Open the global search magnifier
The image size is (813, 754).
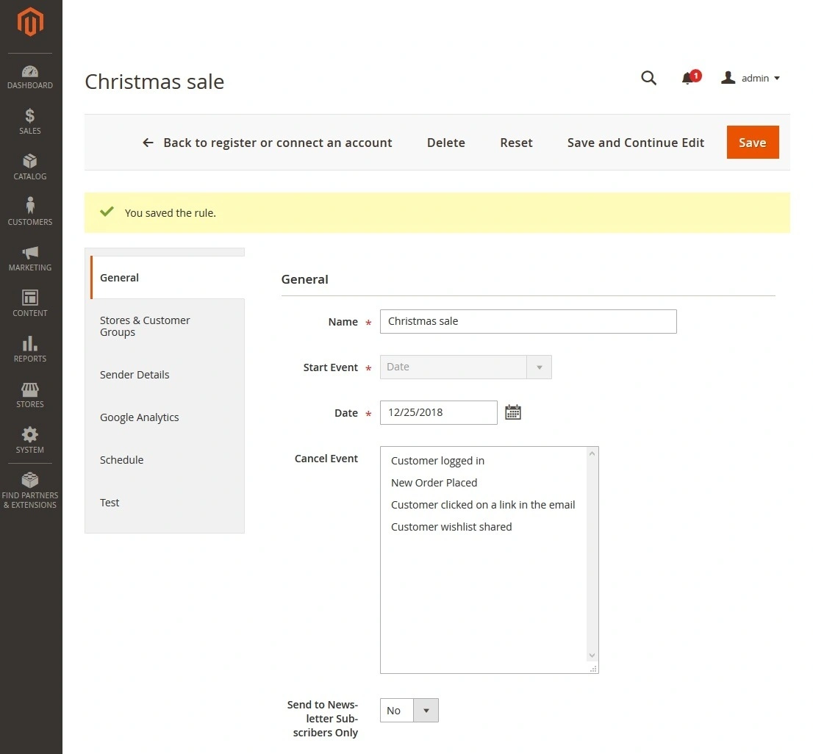648,78
